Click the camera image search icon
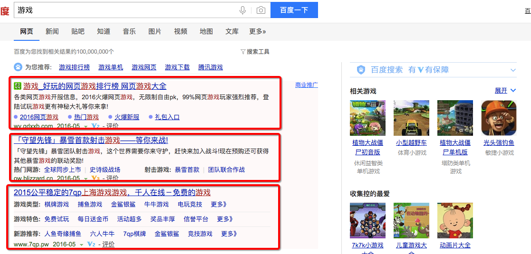Screen dimensions: 531x254 [x=261, y=10]
